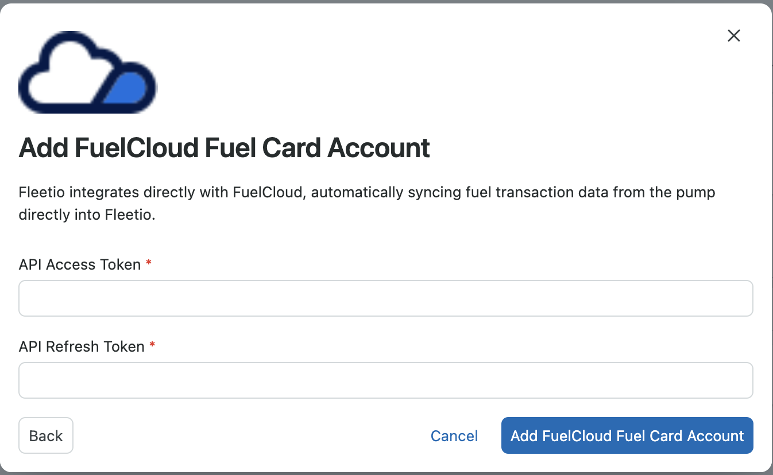Click the FuelCloud cloud logo
The height and width of the screenshot is (475, 773).
coord(88,72)
